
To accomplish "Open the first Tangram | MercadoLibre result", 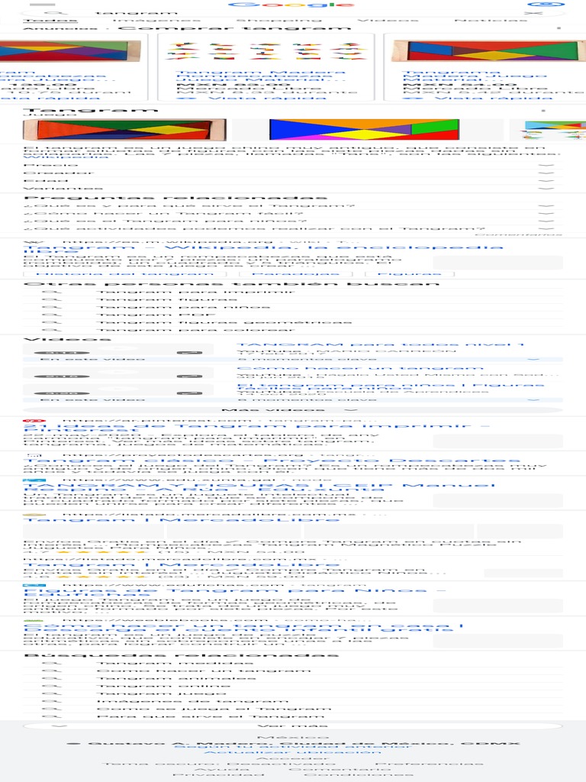I will [182, 520].
